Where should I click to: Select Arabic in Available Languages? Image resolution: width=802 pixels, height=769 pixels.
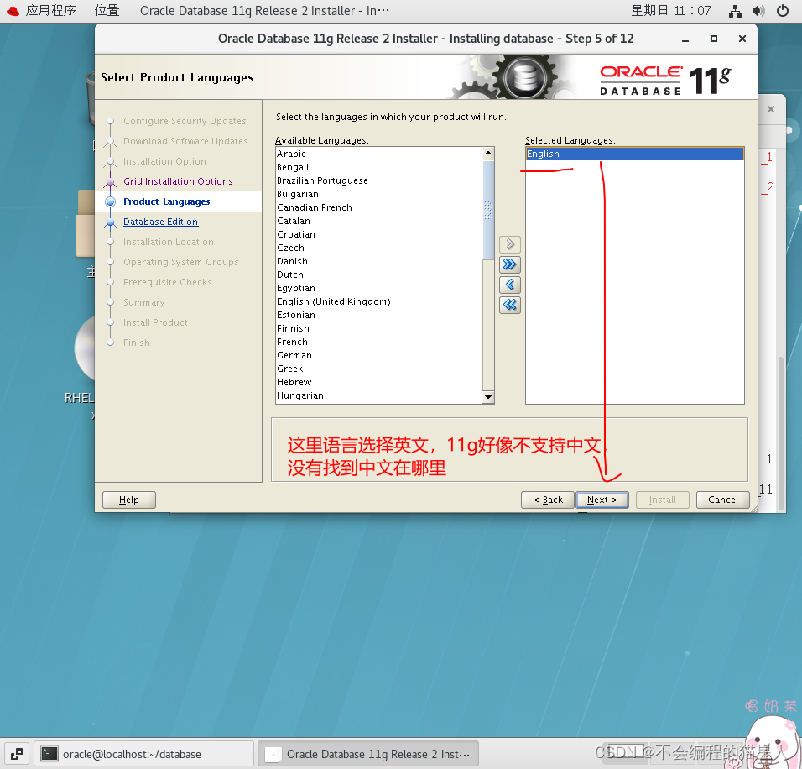coord(378,154)
